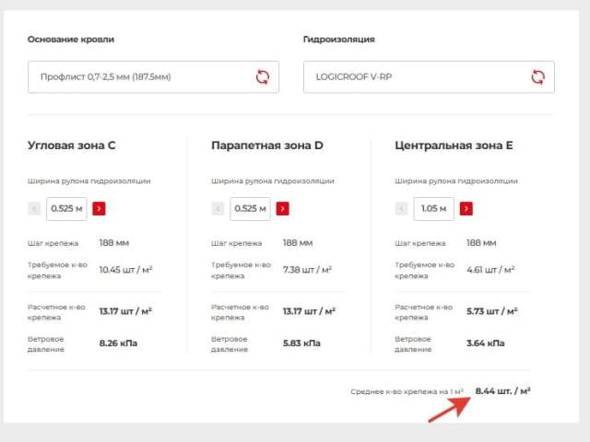
Task: Increase roll width for Центральная зона E
Action: coord(466,209)
